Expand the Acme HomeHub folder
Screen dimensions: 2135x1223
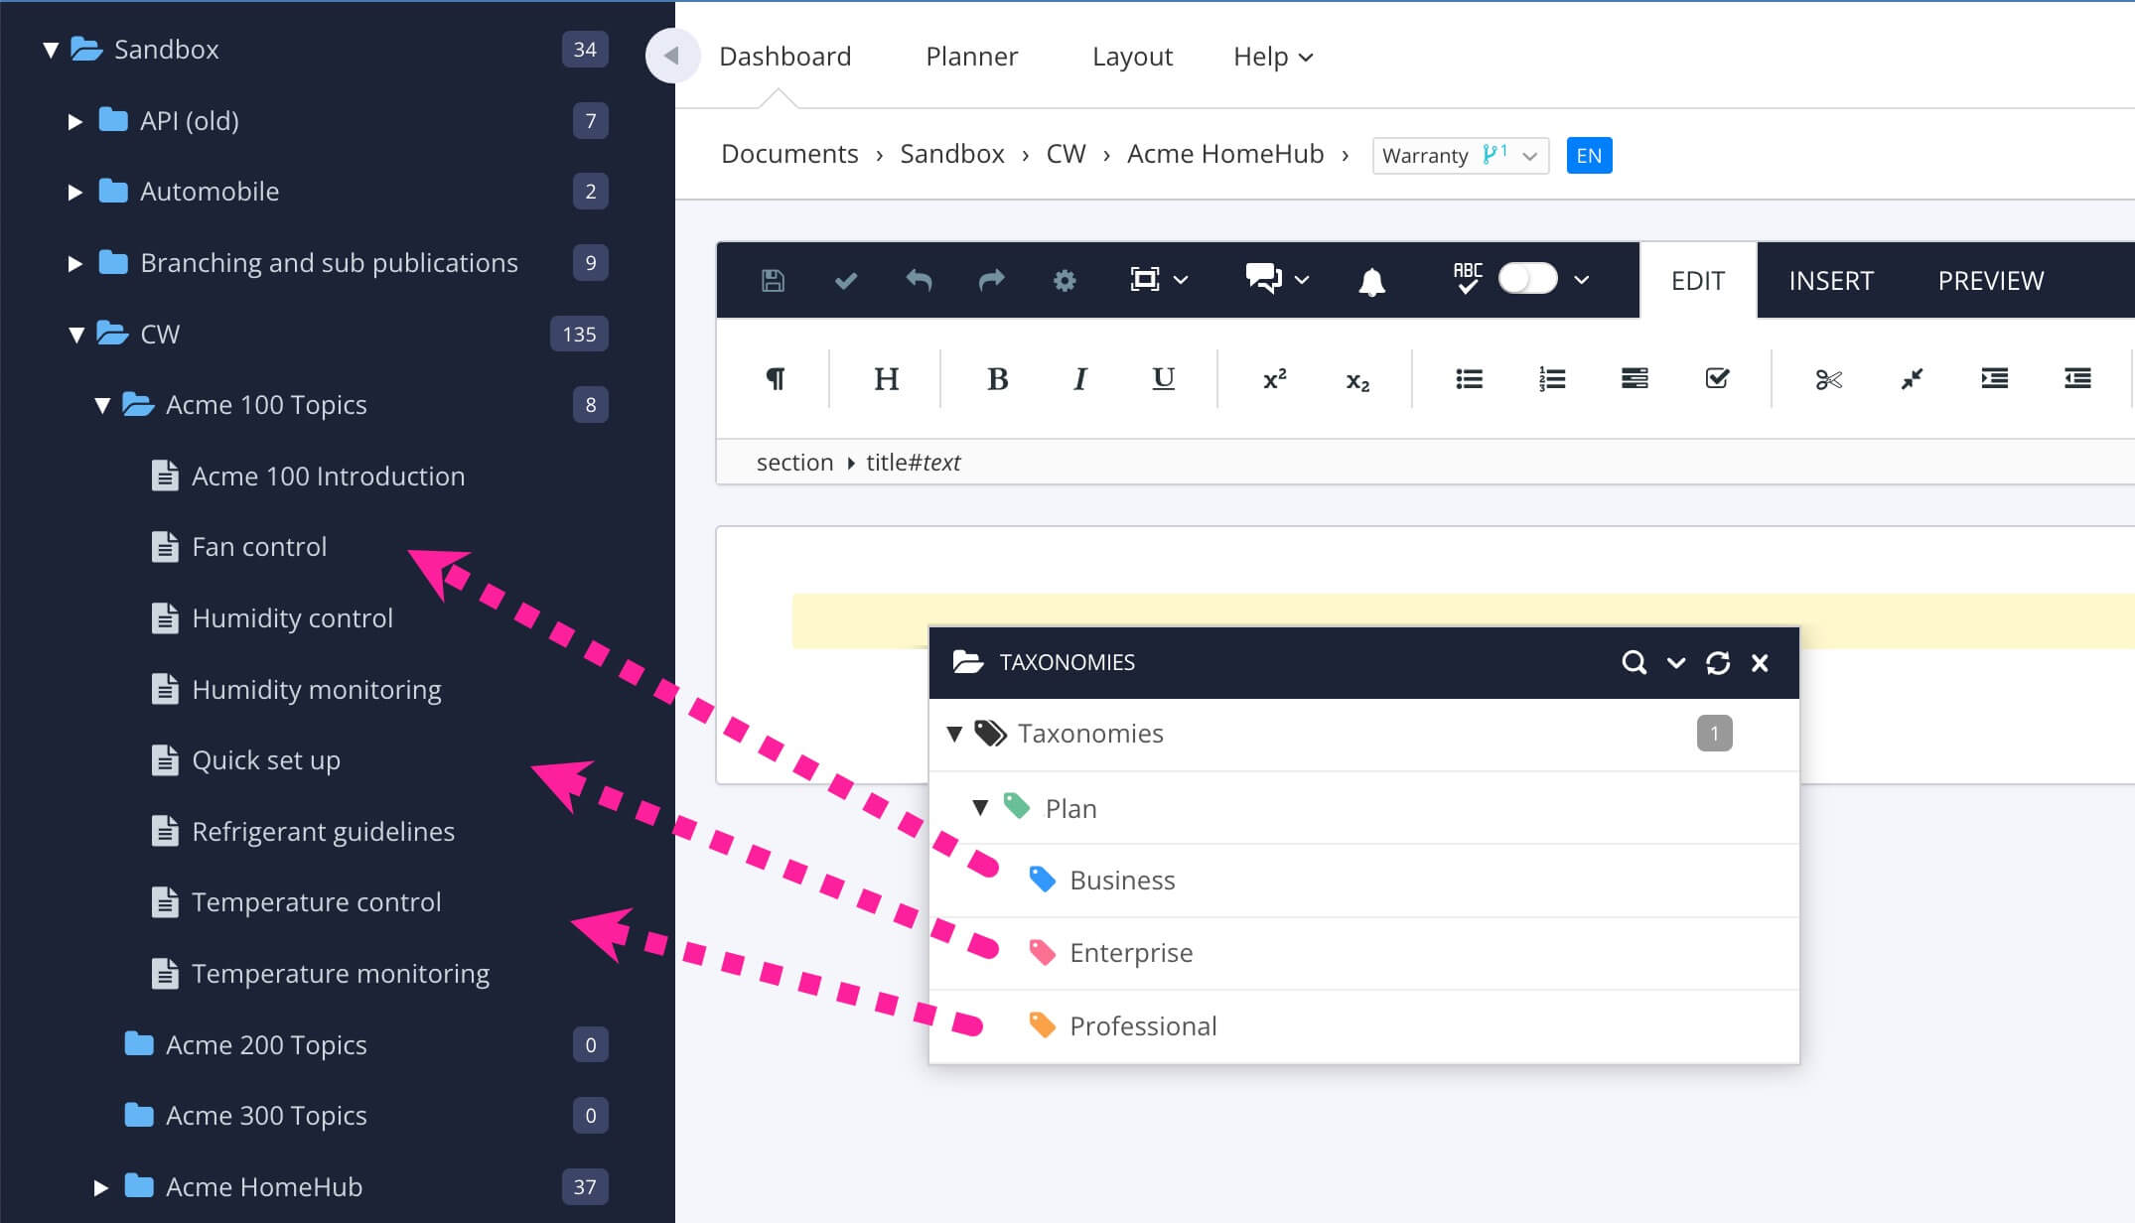point(100,1187)
